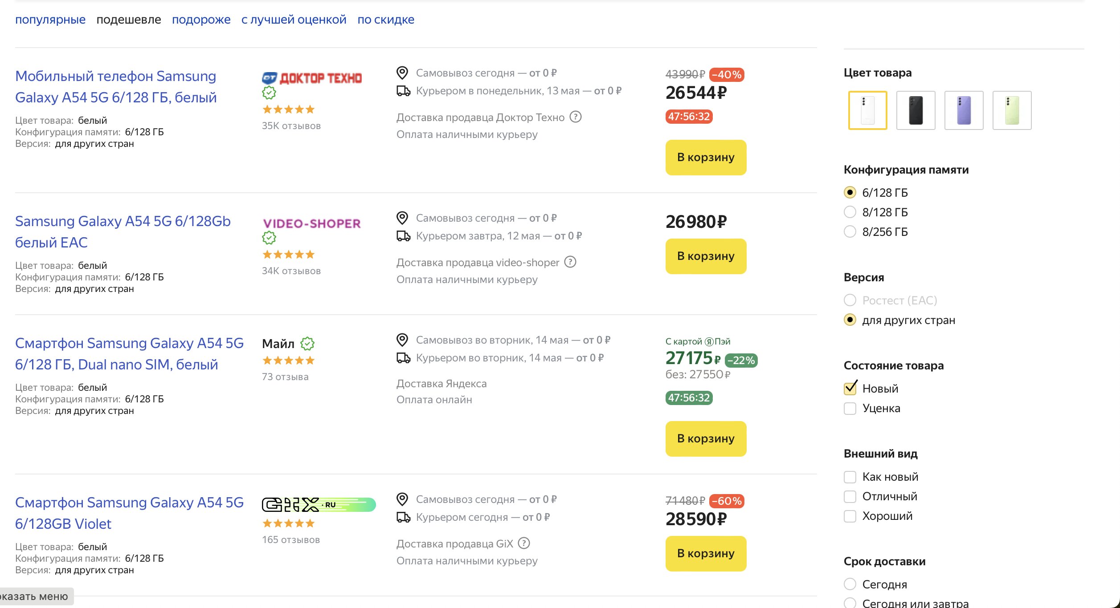Open 165 отзывов reviews

pyautogui.click(x=291, y=540)
